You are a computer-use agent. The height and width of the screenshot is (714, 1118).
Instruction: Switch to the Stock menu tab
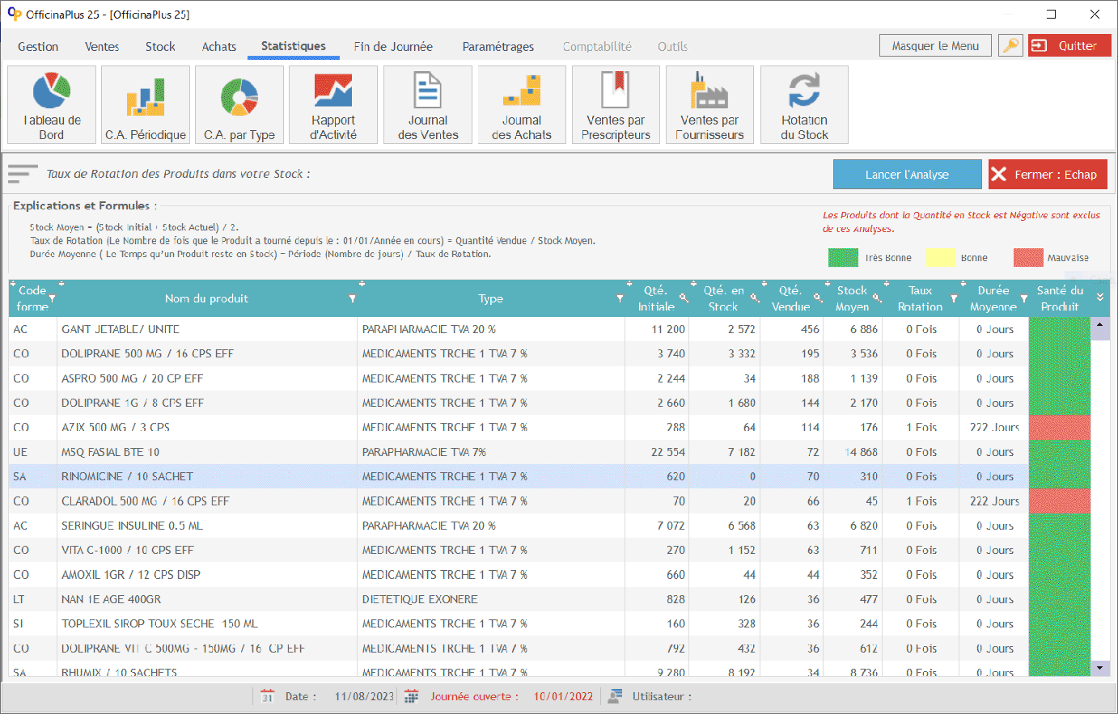click(x=160, y=47)
